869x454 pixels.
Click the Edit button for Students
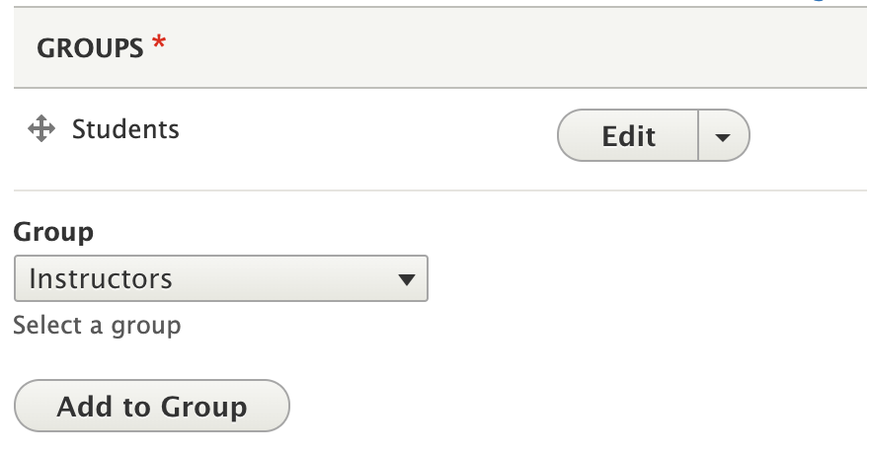(x=628, y=135)
